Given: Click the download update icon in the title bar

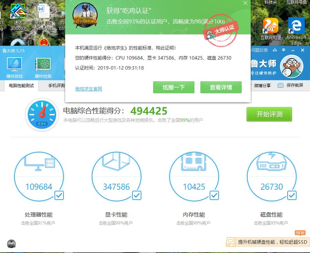Looking at the screenshot, I should pyautogui.click(x=275, y=50).
